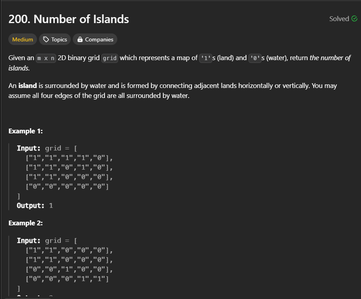Viewport: 361px width, 299px height.
Task: Expand the Topics section
Action: click(55, 39)
